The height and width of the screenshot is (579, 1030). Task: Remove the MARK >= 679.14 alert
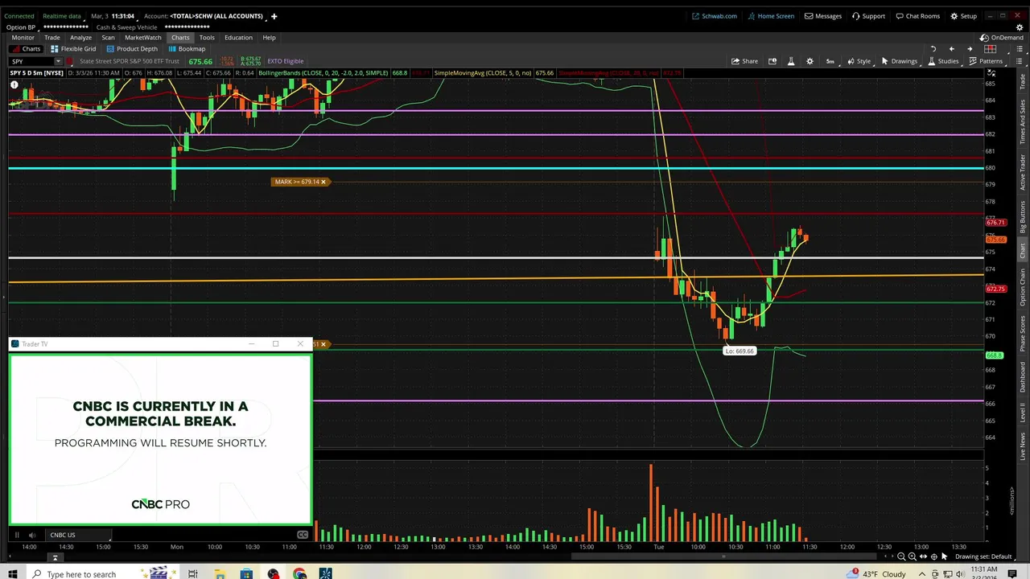click(x=323, y=182)
